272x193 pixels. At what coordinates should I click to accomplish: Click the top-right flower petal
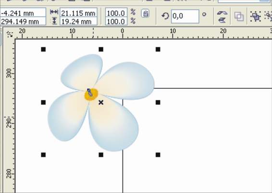click(x=127, y=81)
